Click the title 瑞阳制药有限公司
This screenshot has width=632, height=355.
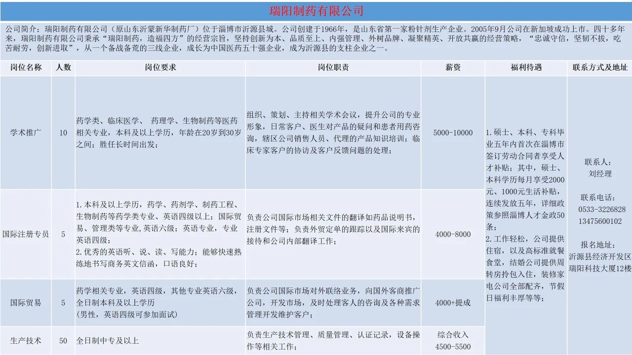point(316,10)
